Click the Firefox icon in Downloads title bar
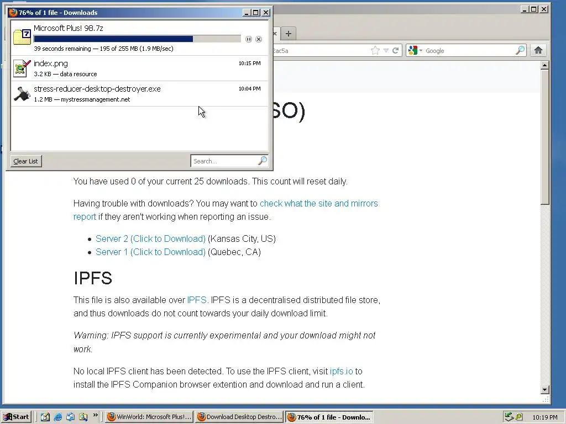 coord(13,13)
